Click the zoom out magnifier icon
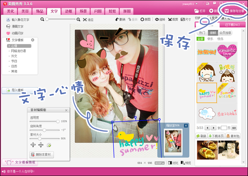Viewport: 248px width, 176px height. tap(42, 19)
